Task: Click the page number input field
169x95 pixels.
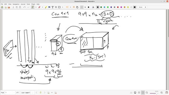Action: click(x=10, y=93)
